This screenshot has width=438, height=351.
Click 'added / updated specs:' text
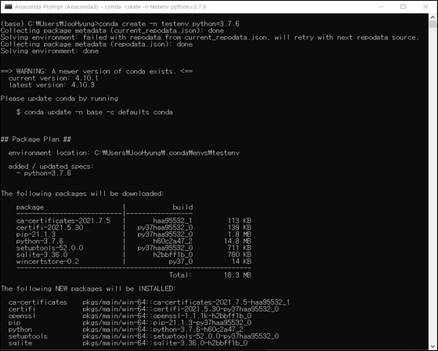51,167
